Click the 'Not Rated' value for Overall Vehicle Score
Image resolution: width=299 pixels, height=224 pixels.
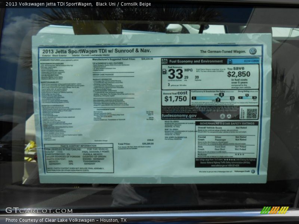coord(241,128)
